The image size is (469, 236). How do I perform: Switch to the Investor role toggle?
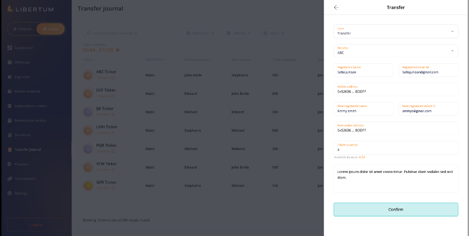[22, 29]
